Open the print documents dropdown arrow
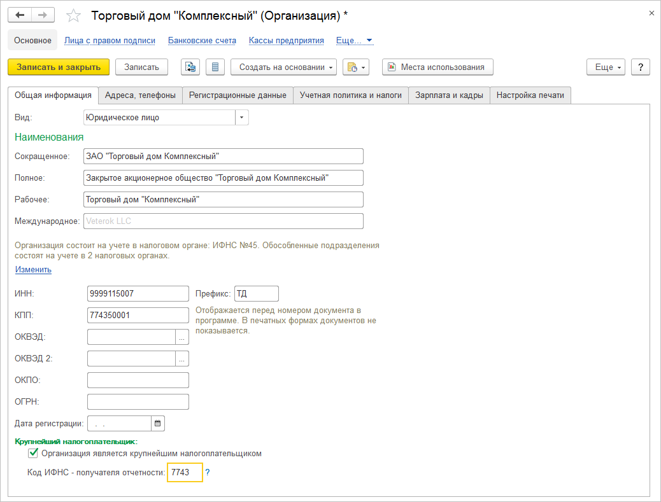661x502 pixels. pos(364,67)
